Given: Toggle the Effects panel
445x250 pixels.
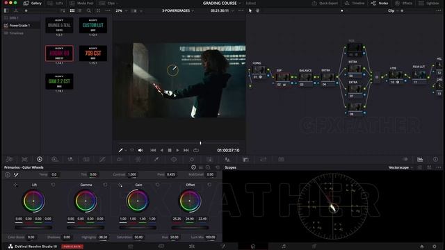Looking at the screenshot, I should coord(403,3).
